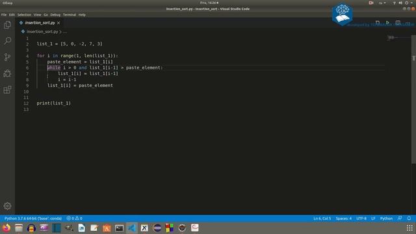
Task: Place the cursor on 'paste_element = list_1[i]'
Action: (80, 62)
